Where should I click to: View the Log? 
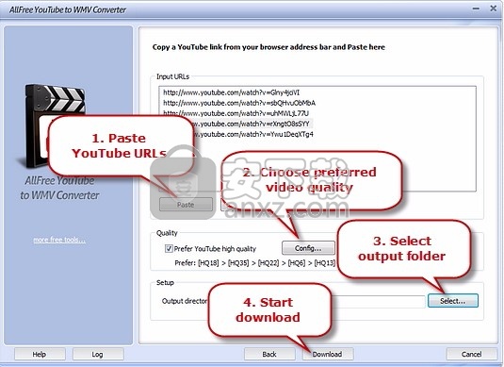[98, 354]
